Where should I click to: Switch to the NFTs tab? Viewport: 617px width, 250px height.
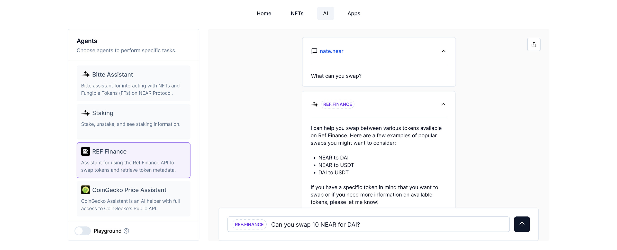pos(297,13)
